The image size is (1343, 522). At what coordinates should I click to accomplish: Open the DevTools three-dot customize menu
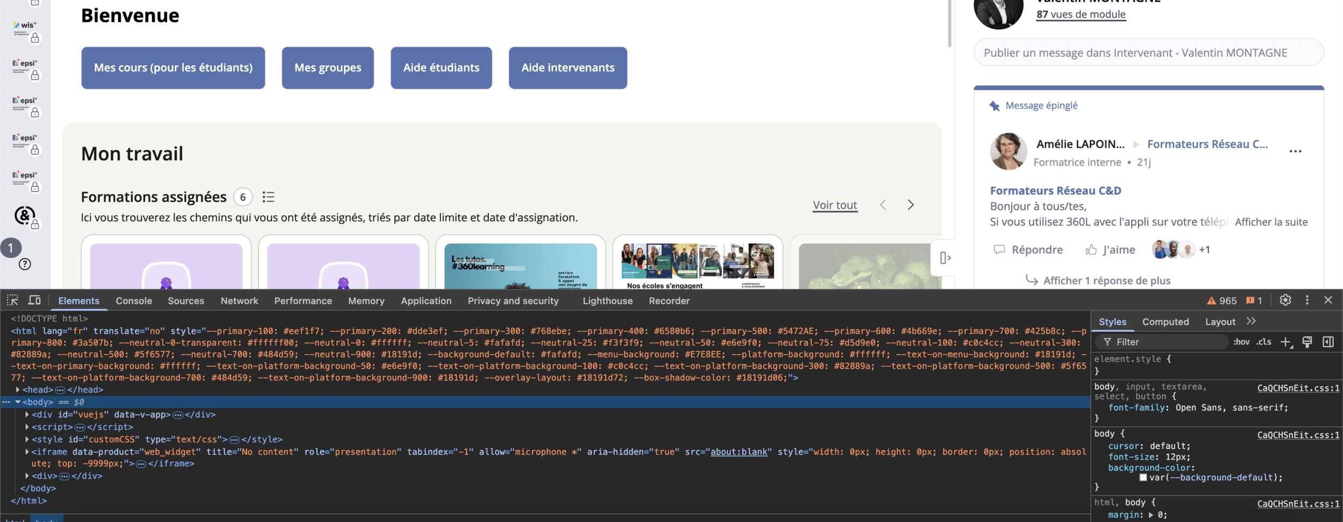[x=1307, y=300]
